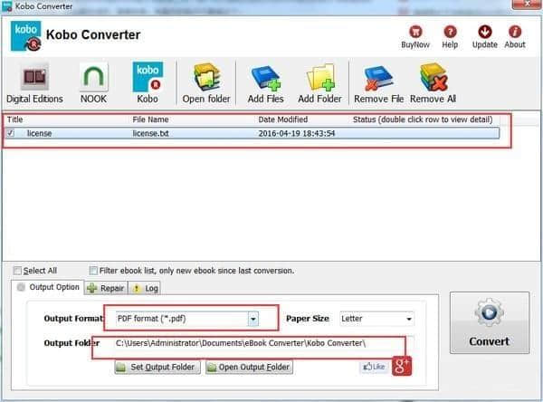The height and width of the screenshot is (402, 543).
Task: Click the Kobo Converter logo in header
Action: 26,36
